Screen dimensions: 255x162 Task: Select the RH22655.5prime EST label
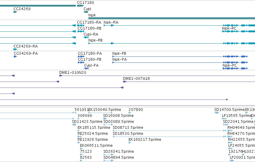click(242, 140)
